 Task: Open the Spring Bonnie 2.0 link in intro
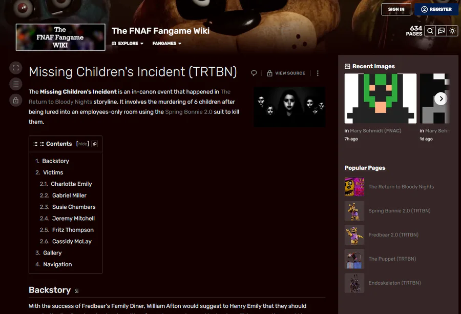(188, 112)
